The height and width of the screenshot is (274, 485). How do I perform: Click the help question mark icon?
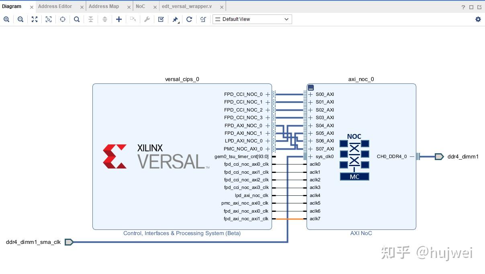(463, 7)
